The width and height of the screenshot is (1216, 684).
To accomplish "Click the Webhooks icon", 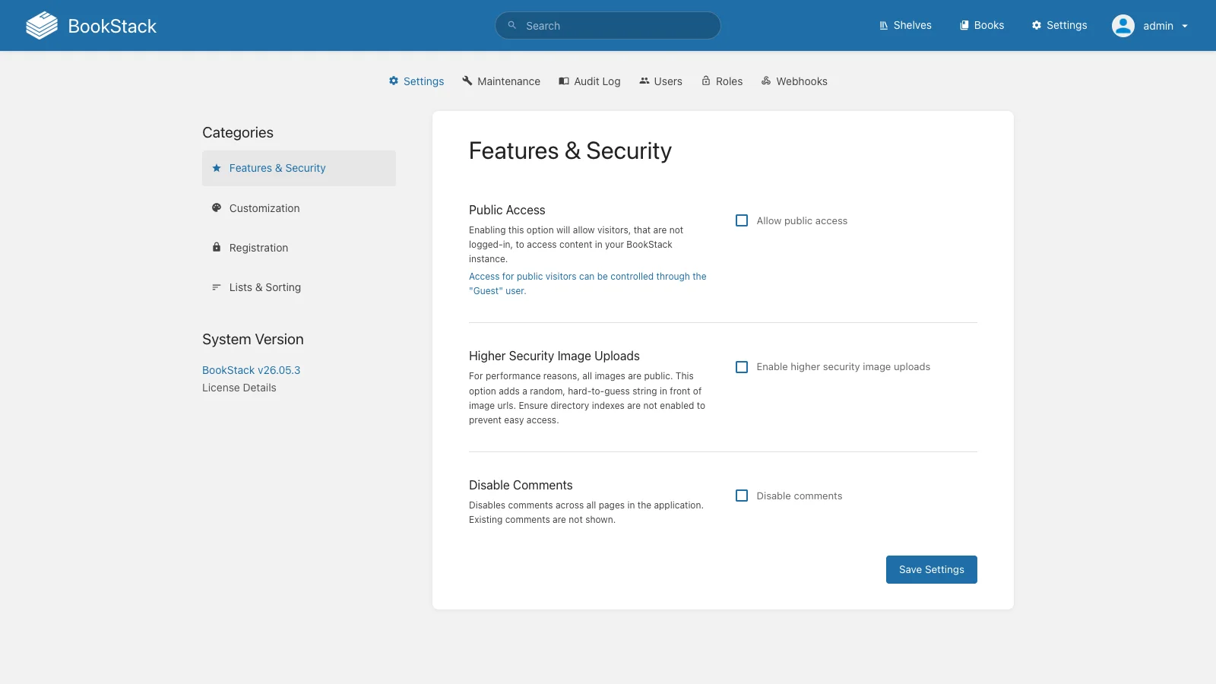I will coord(766,81).
